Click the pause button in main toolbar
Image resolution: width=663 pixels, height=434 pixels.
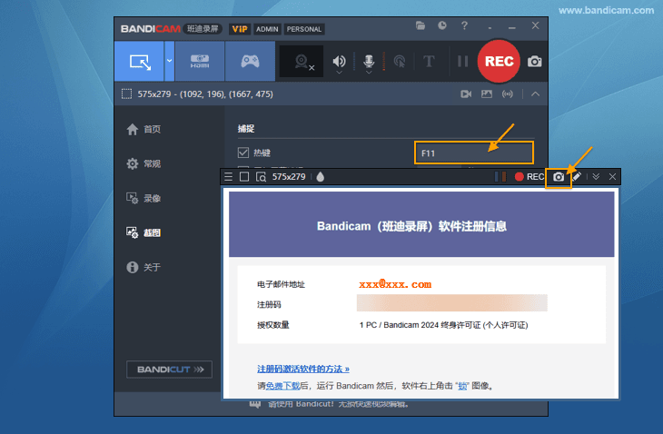pos(463,62)
